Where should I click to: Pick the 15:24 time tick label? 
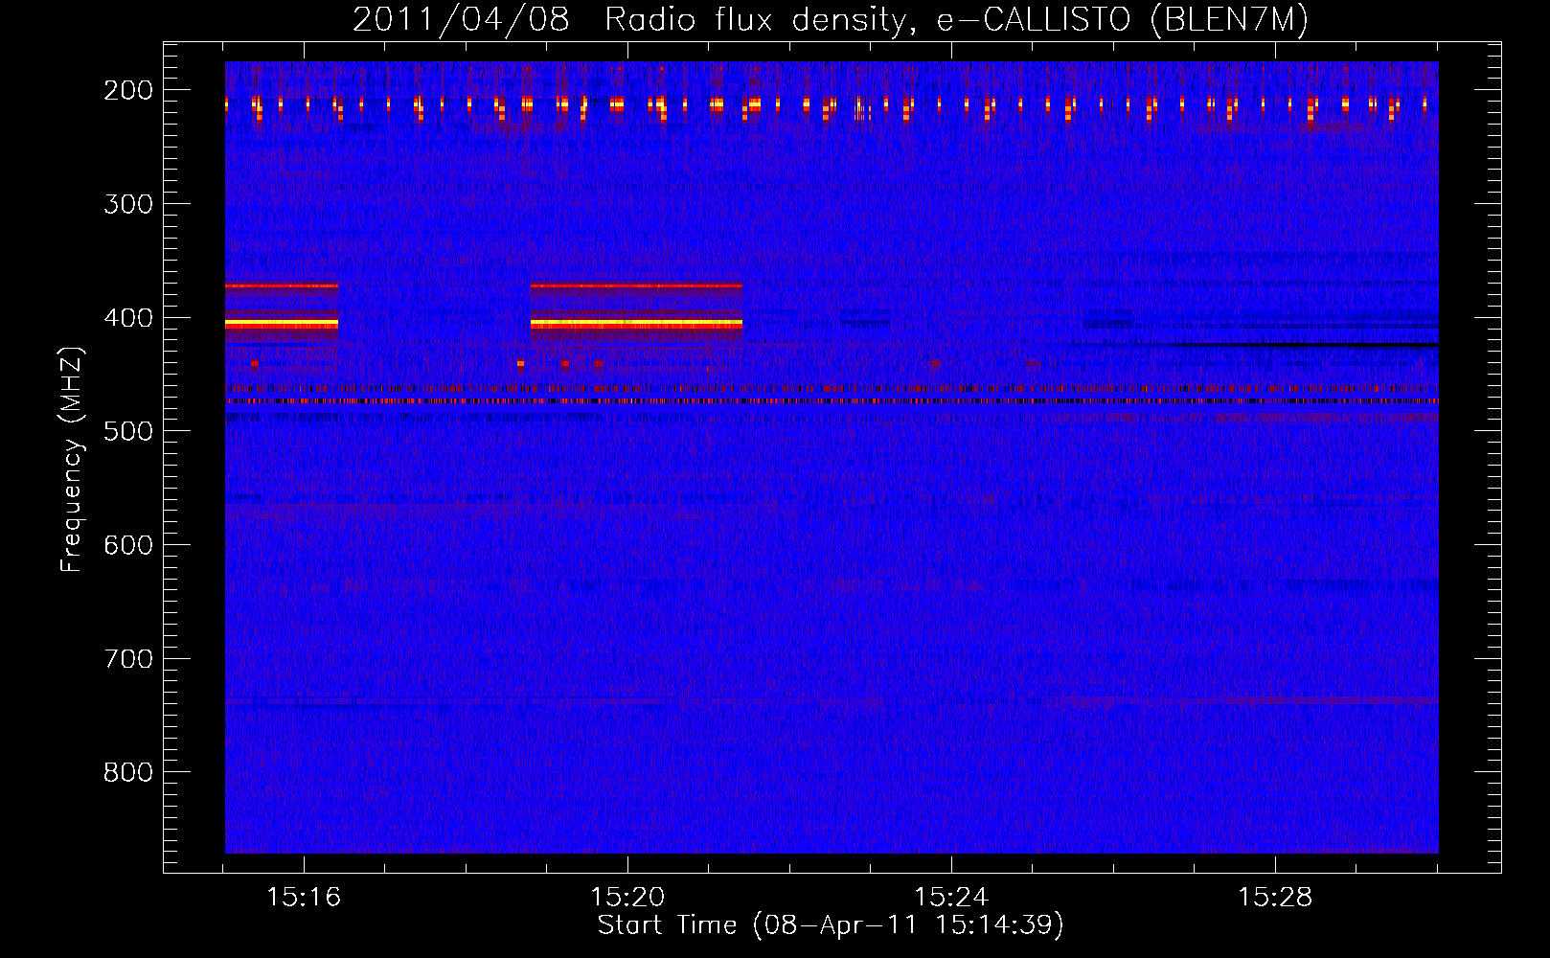pos(951,897)
